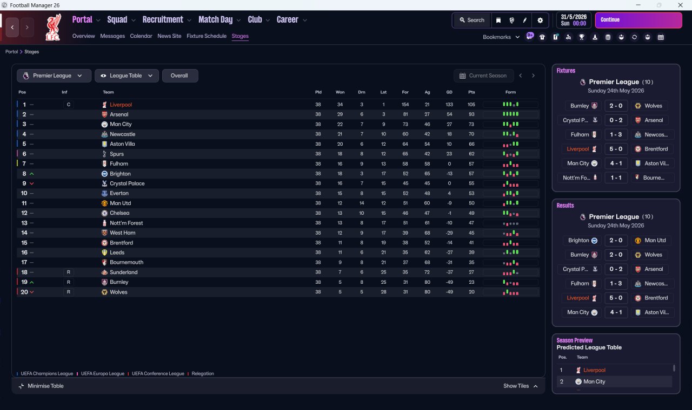Switch to the News Site tab
Screen dimensions: 692x410
click(169, 36)
